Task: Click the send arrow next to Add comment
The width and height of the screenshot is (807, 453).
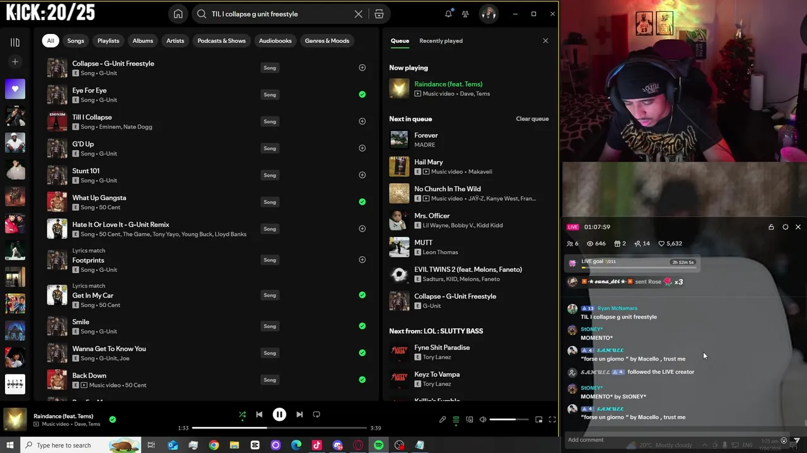Action: [797, 440]
